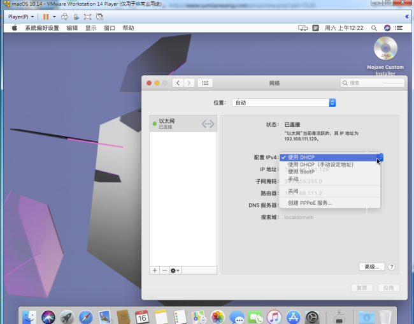Open Mail stamp icon in Dock
This screenshot has height=324, width=414.
tap(105, 317)
